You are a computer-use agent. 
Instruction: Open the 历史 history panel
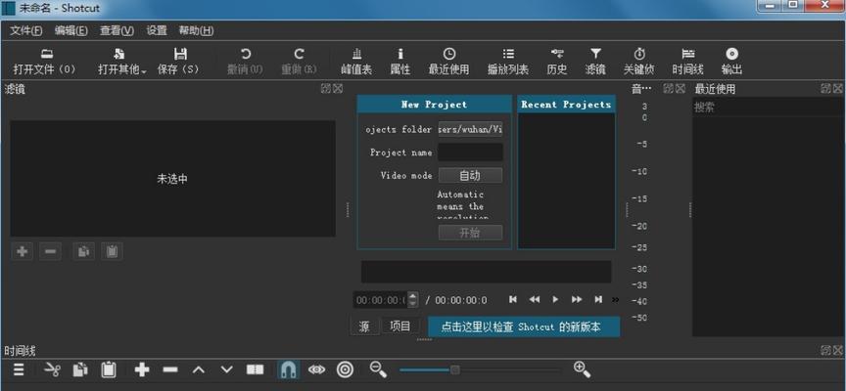click(557, 62)
